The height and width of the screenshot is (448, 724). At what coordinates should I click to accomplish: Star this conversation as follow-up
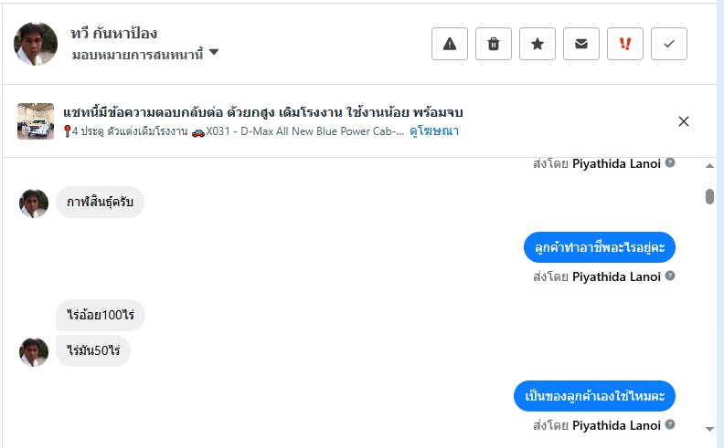(538, 44)
